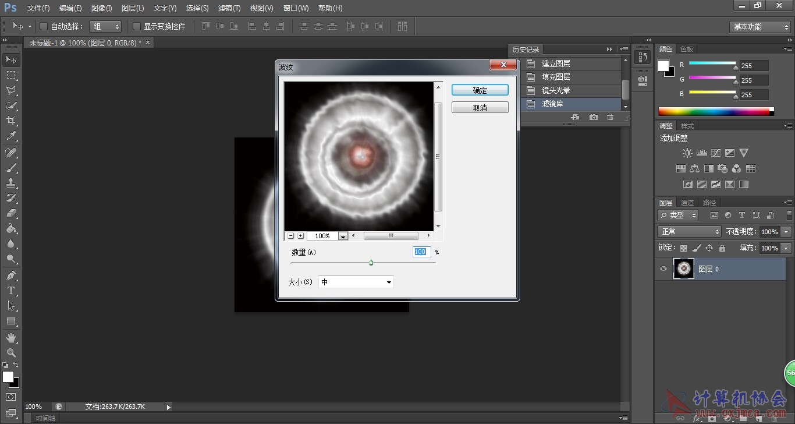
Task: Hide 图层 0 using the eye icon
Action: (x=663, y=269)
